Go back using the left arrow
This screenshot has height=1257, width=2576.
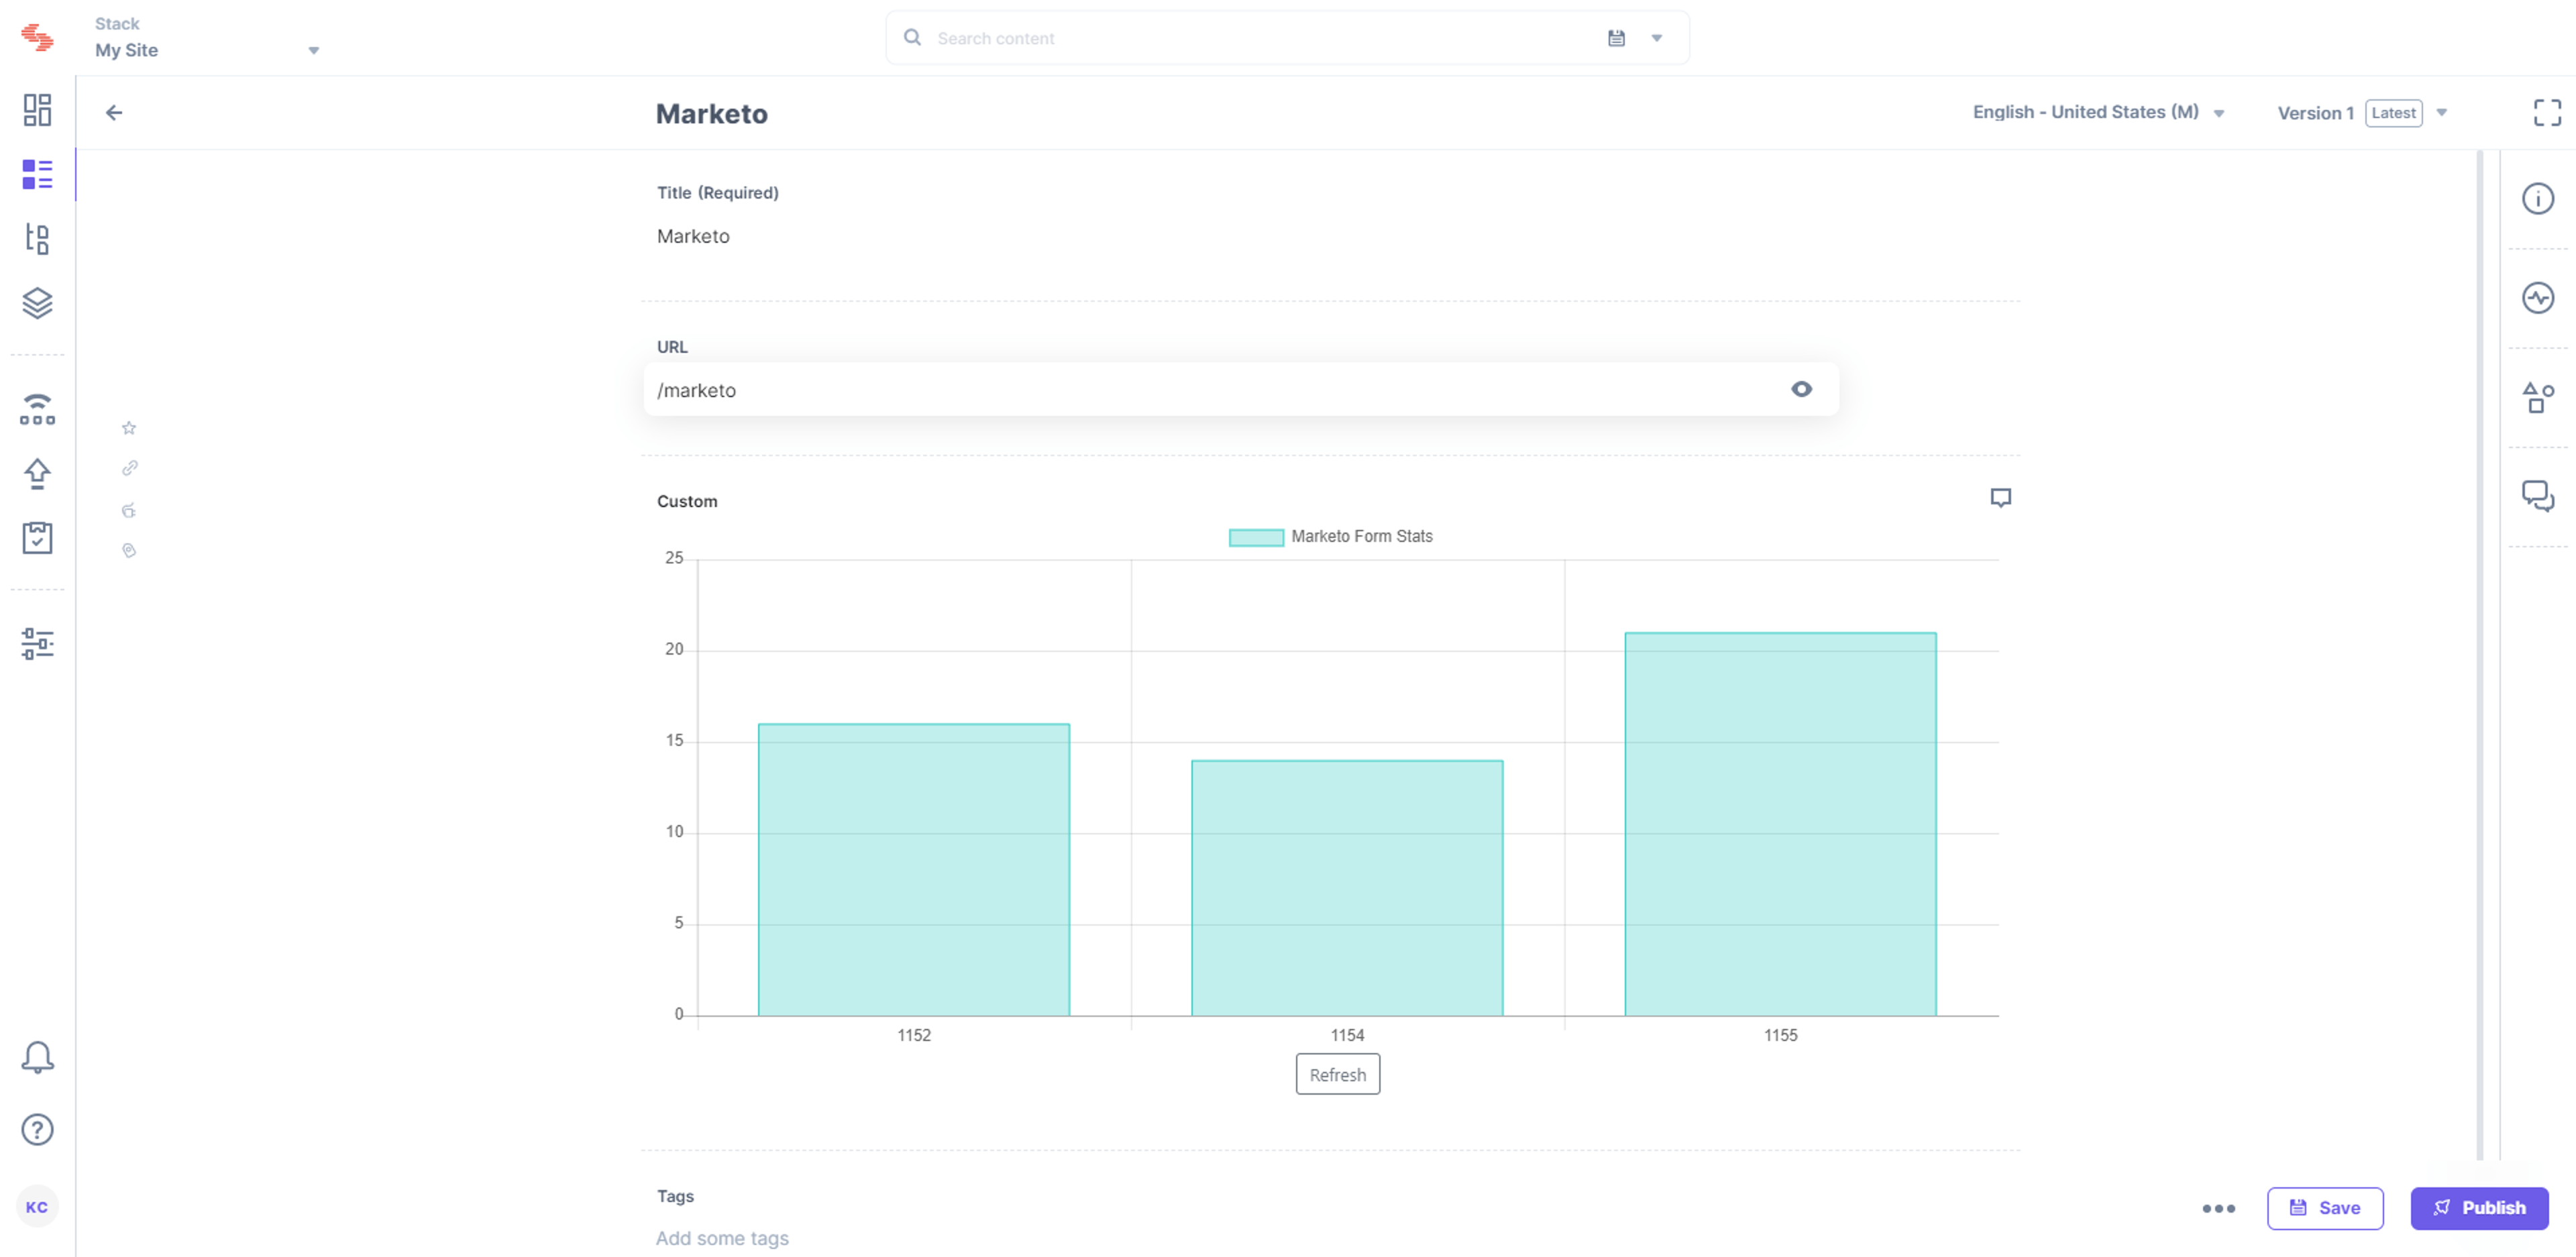coord(114,112)
